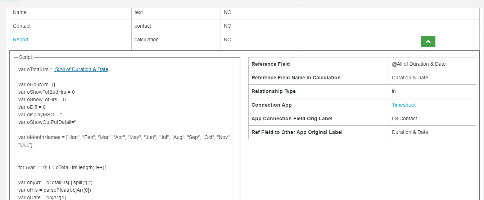The height and width of the screenshot is (200, 484).
Task: Click the NO value in the Contact row
Action: [227, 26]
